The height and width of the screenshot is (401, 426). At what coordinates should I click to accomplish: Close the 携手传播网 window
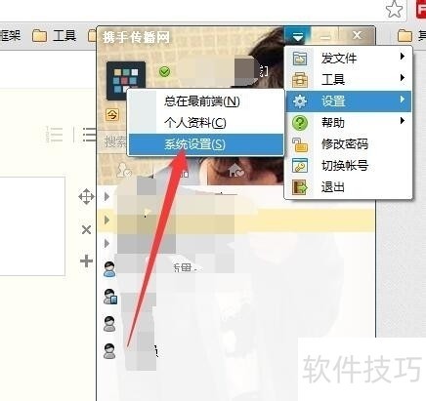(x=358, y=35)
